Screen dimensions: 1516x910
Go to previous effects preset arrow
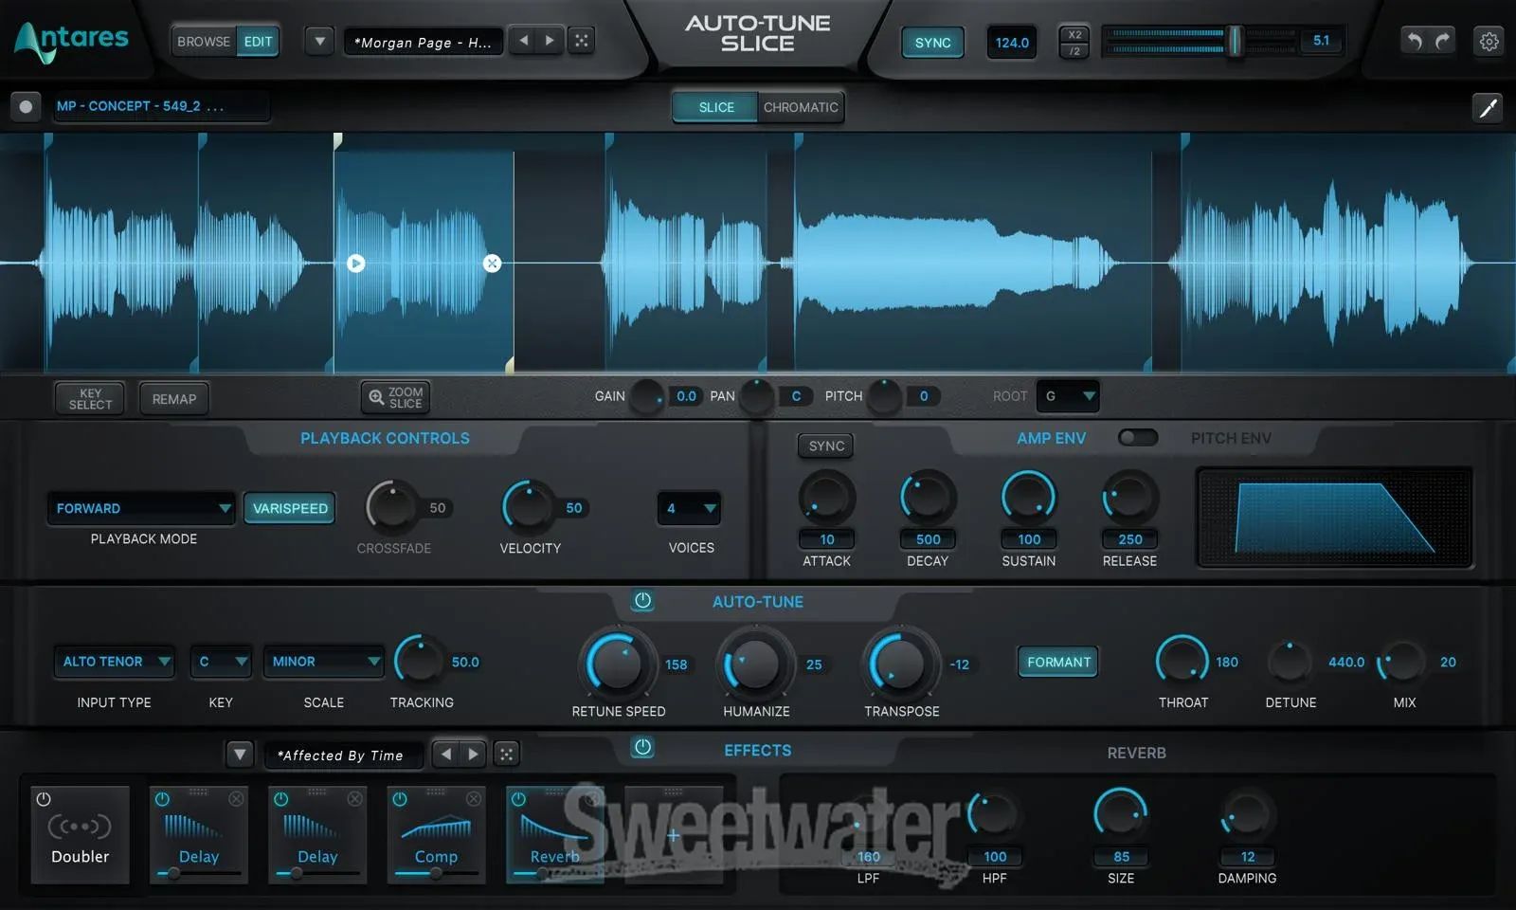coord(446,755)
